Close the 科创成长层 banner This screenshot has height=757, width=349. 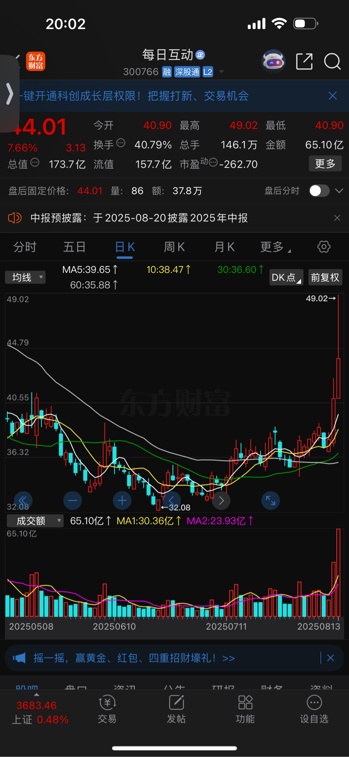(x=333, y=95)
